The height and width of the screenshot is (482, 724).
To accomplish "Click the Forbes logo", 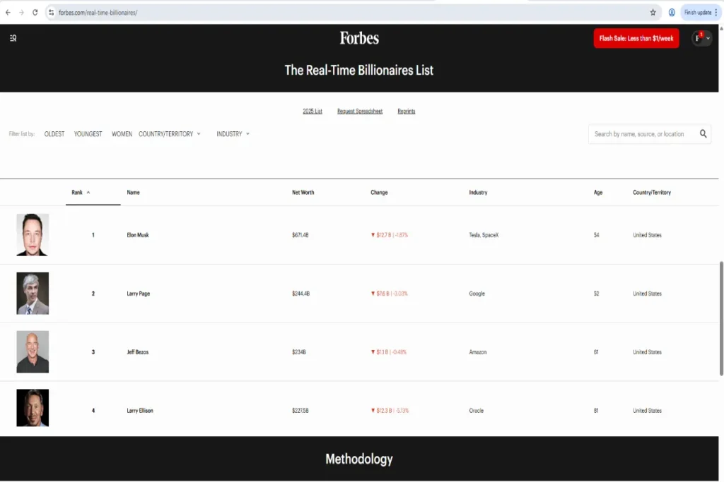I will pos(359,38).
